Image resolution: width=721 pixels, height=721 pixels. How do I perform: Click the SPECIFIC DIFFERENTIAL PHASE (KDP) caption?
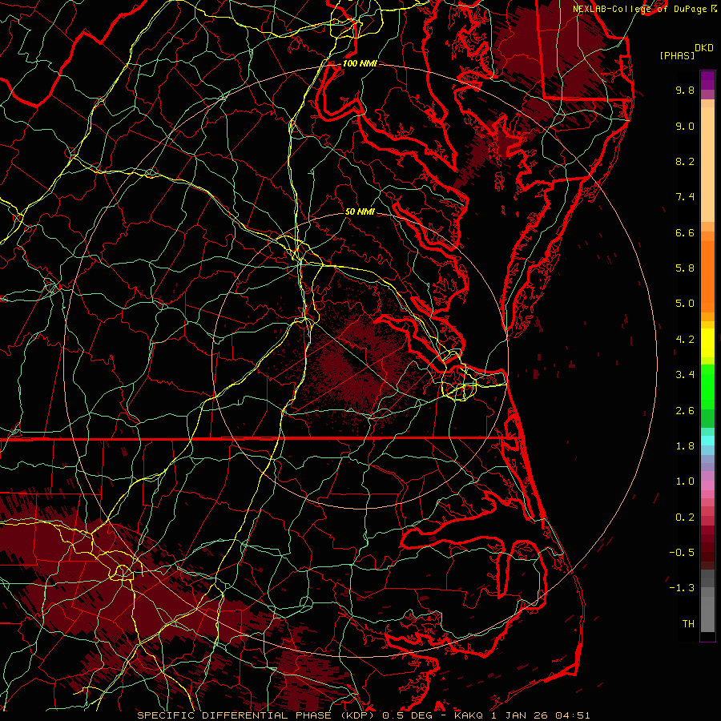tap(257, 715)
